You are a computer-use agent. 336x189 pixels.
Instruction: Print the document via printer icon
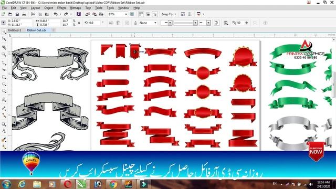[24, 14]
